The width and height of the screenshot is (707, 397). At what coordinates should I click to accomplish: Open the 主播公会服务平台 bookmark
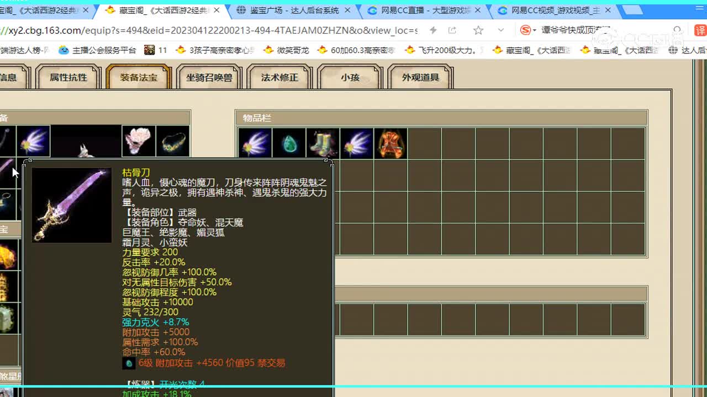[97, 50]
